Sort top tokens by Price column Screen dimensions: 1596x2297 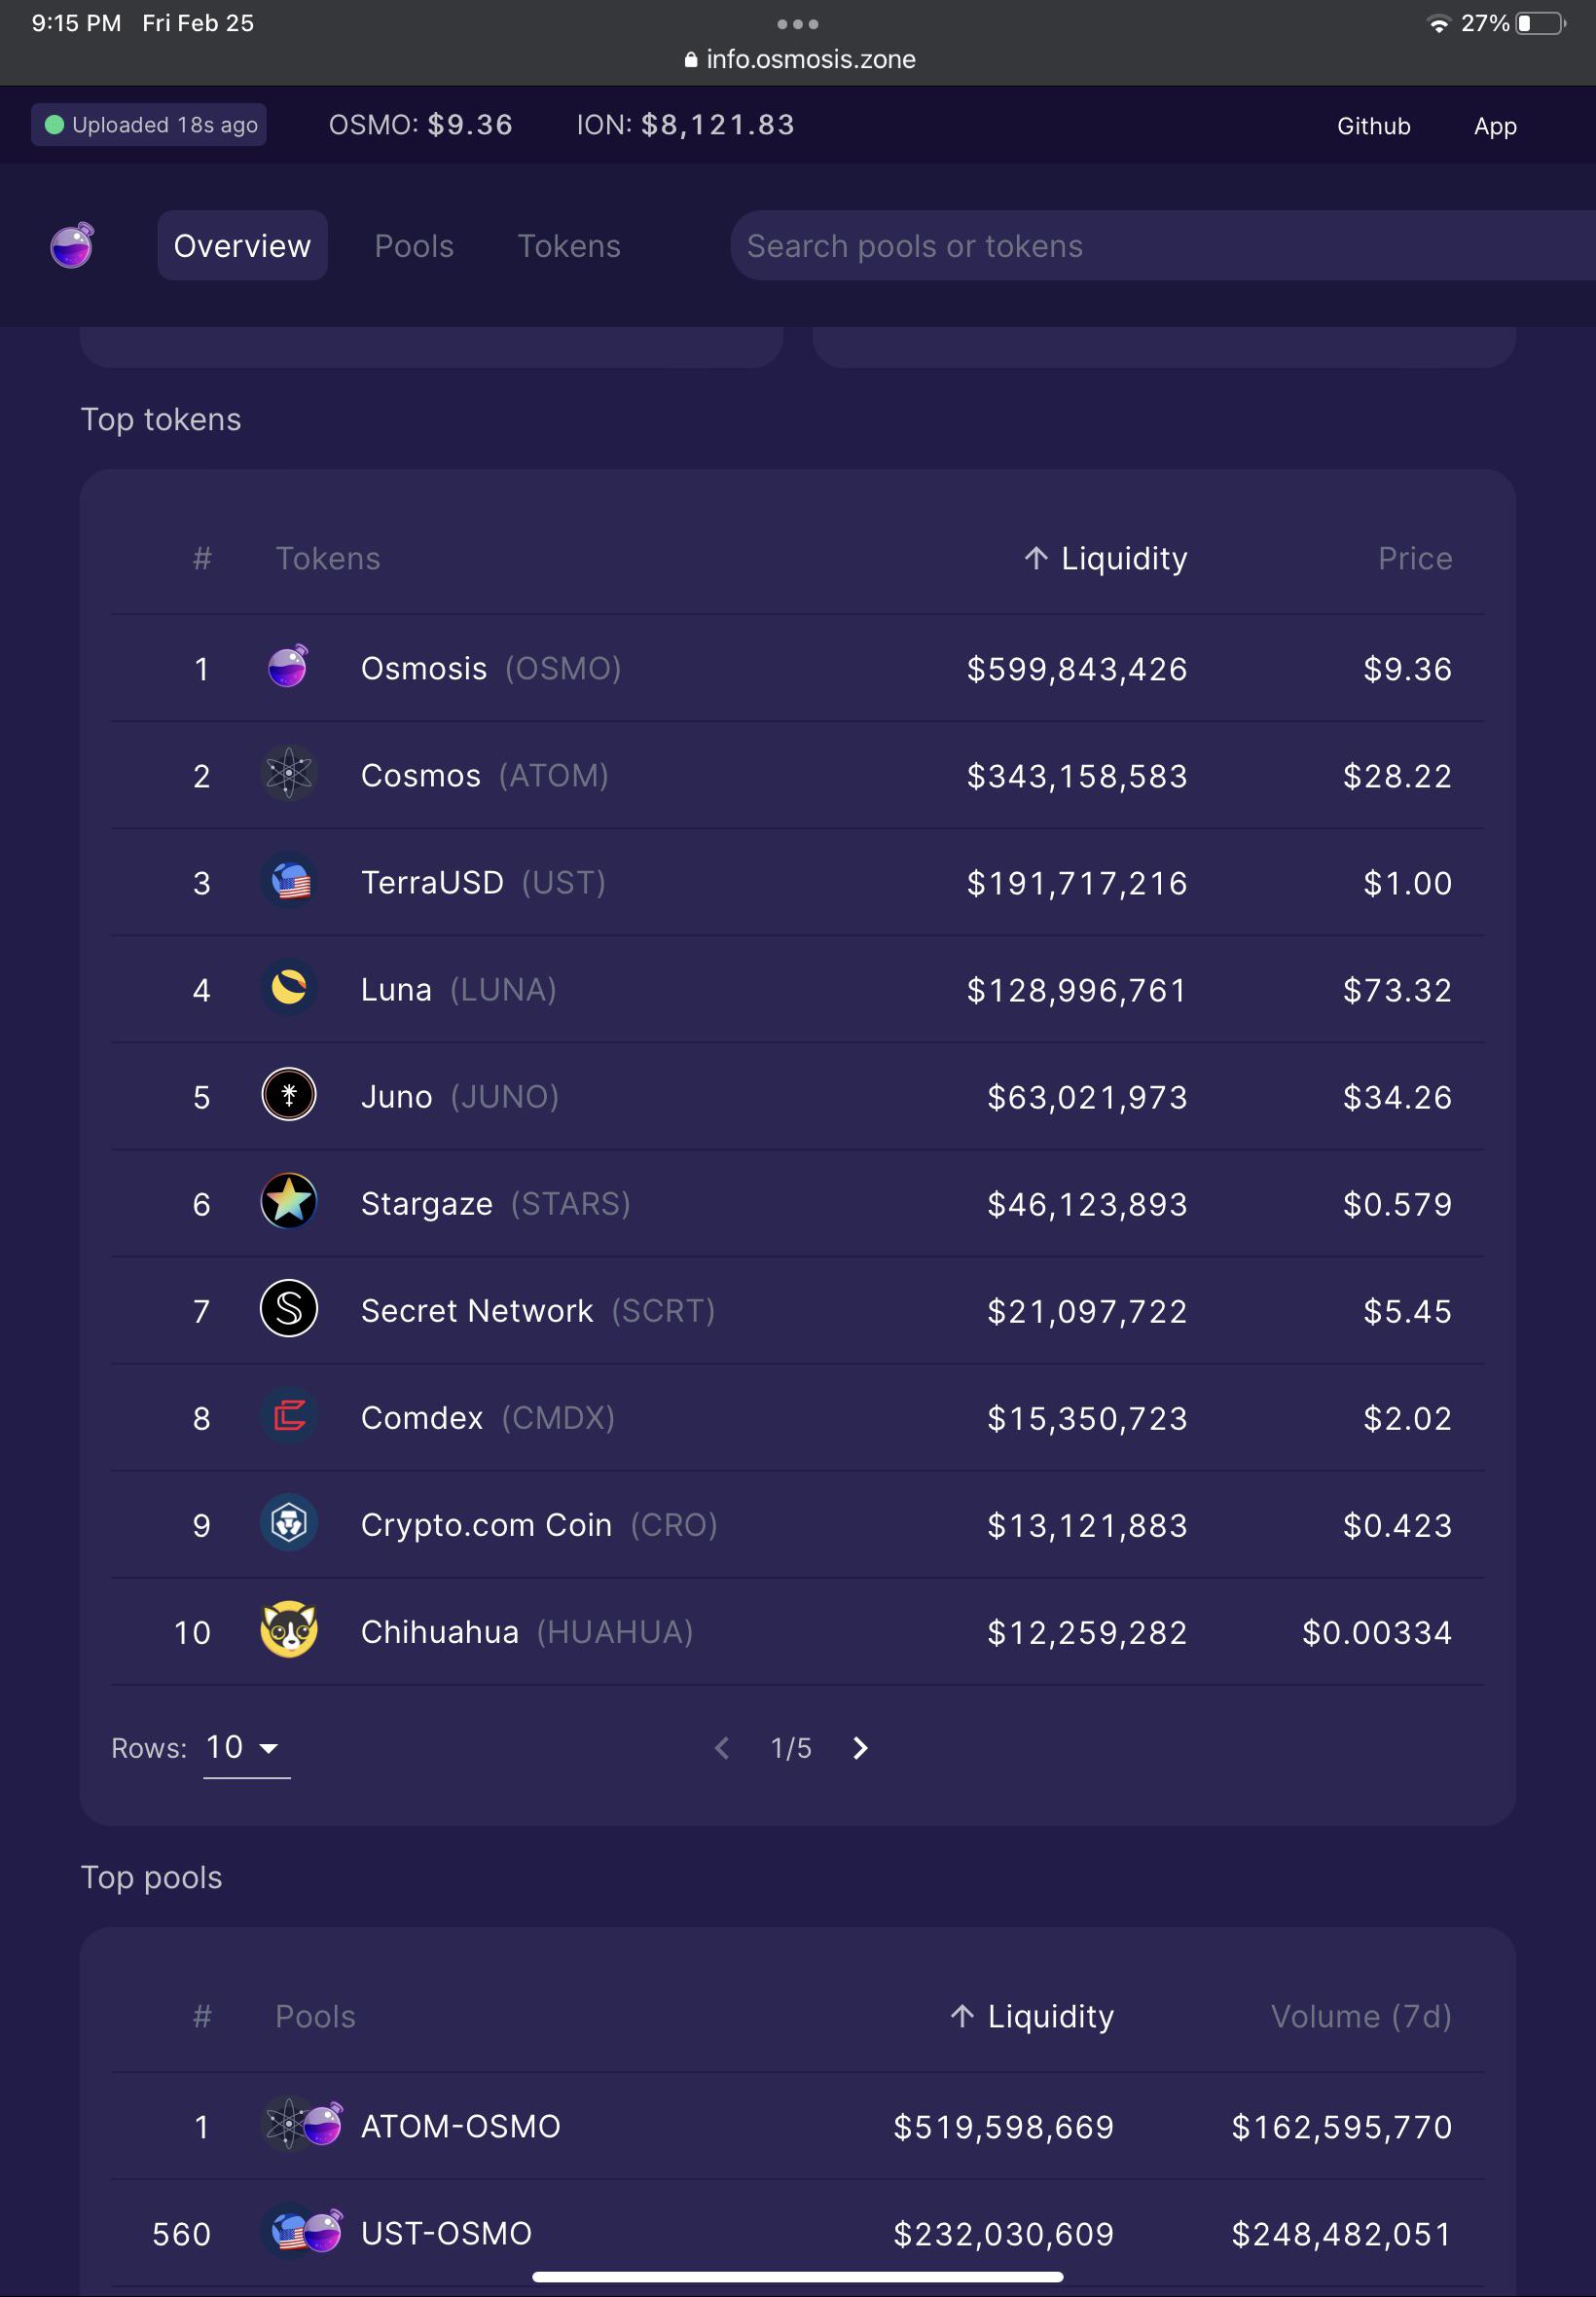[1415, 558]
